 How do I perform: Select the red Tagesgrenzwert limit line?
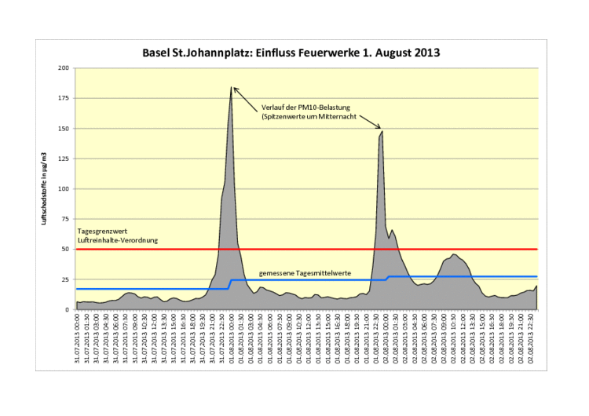pos(314,249)
